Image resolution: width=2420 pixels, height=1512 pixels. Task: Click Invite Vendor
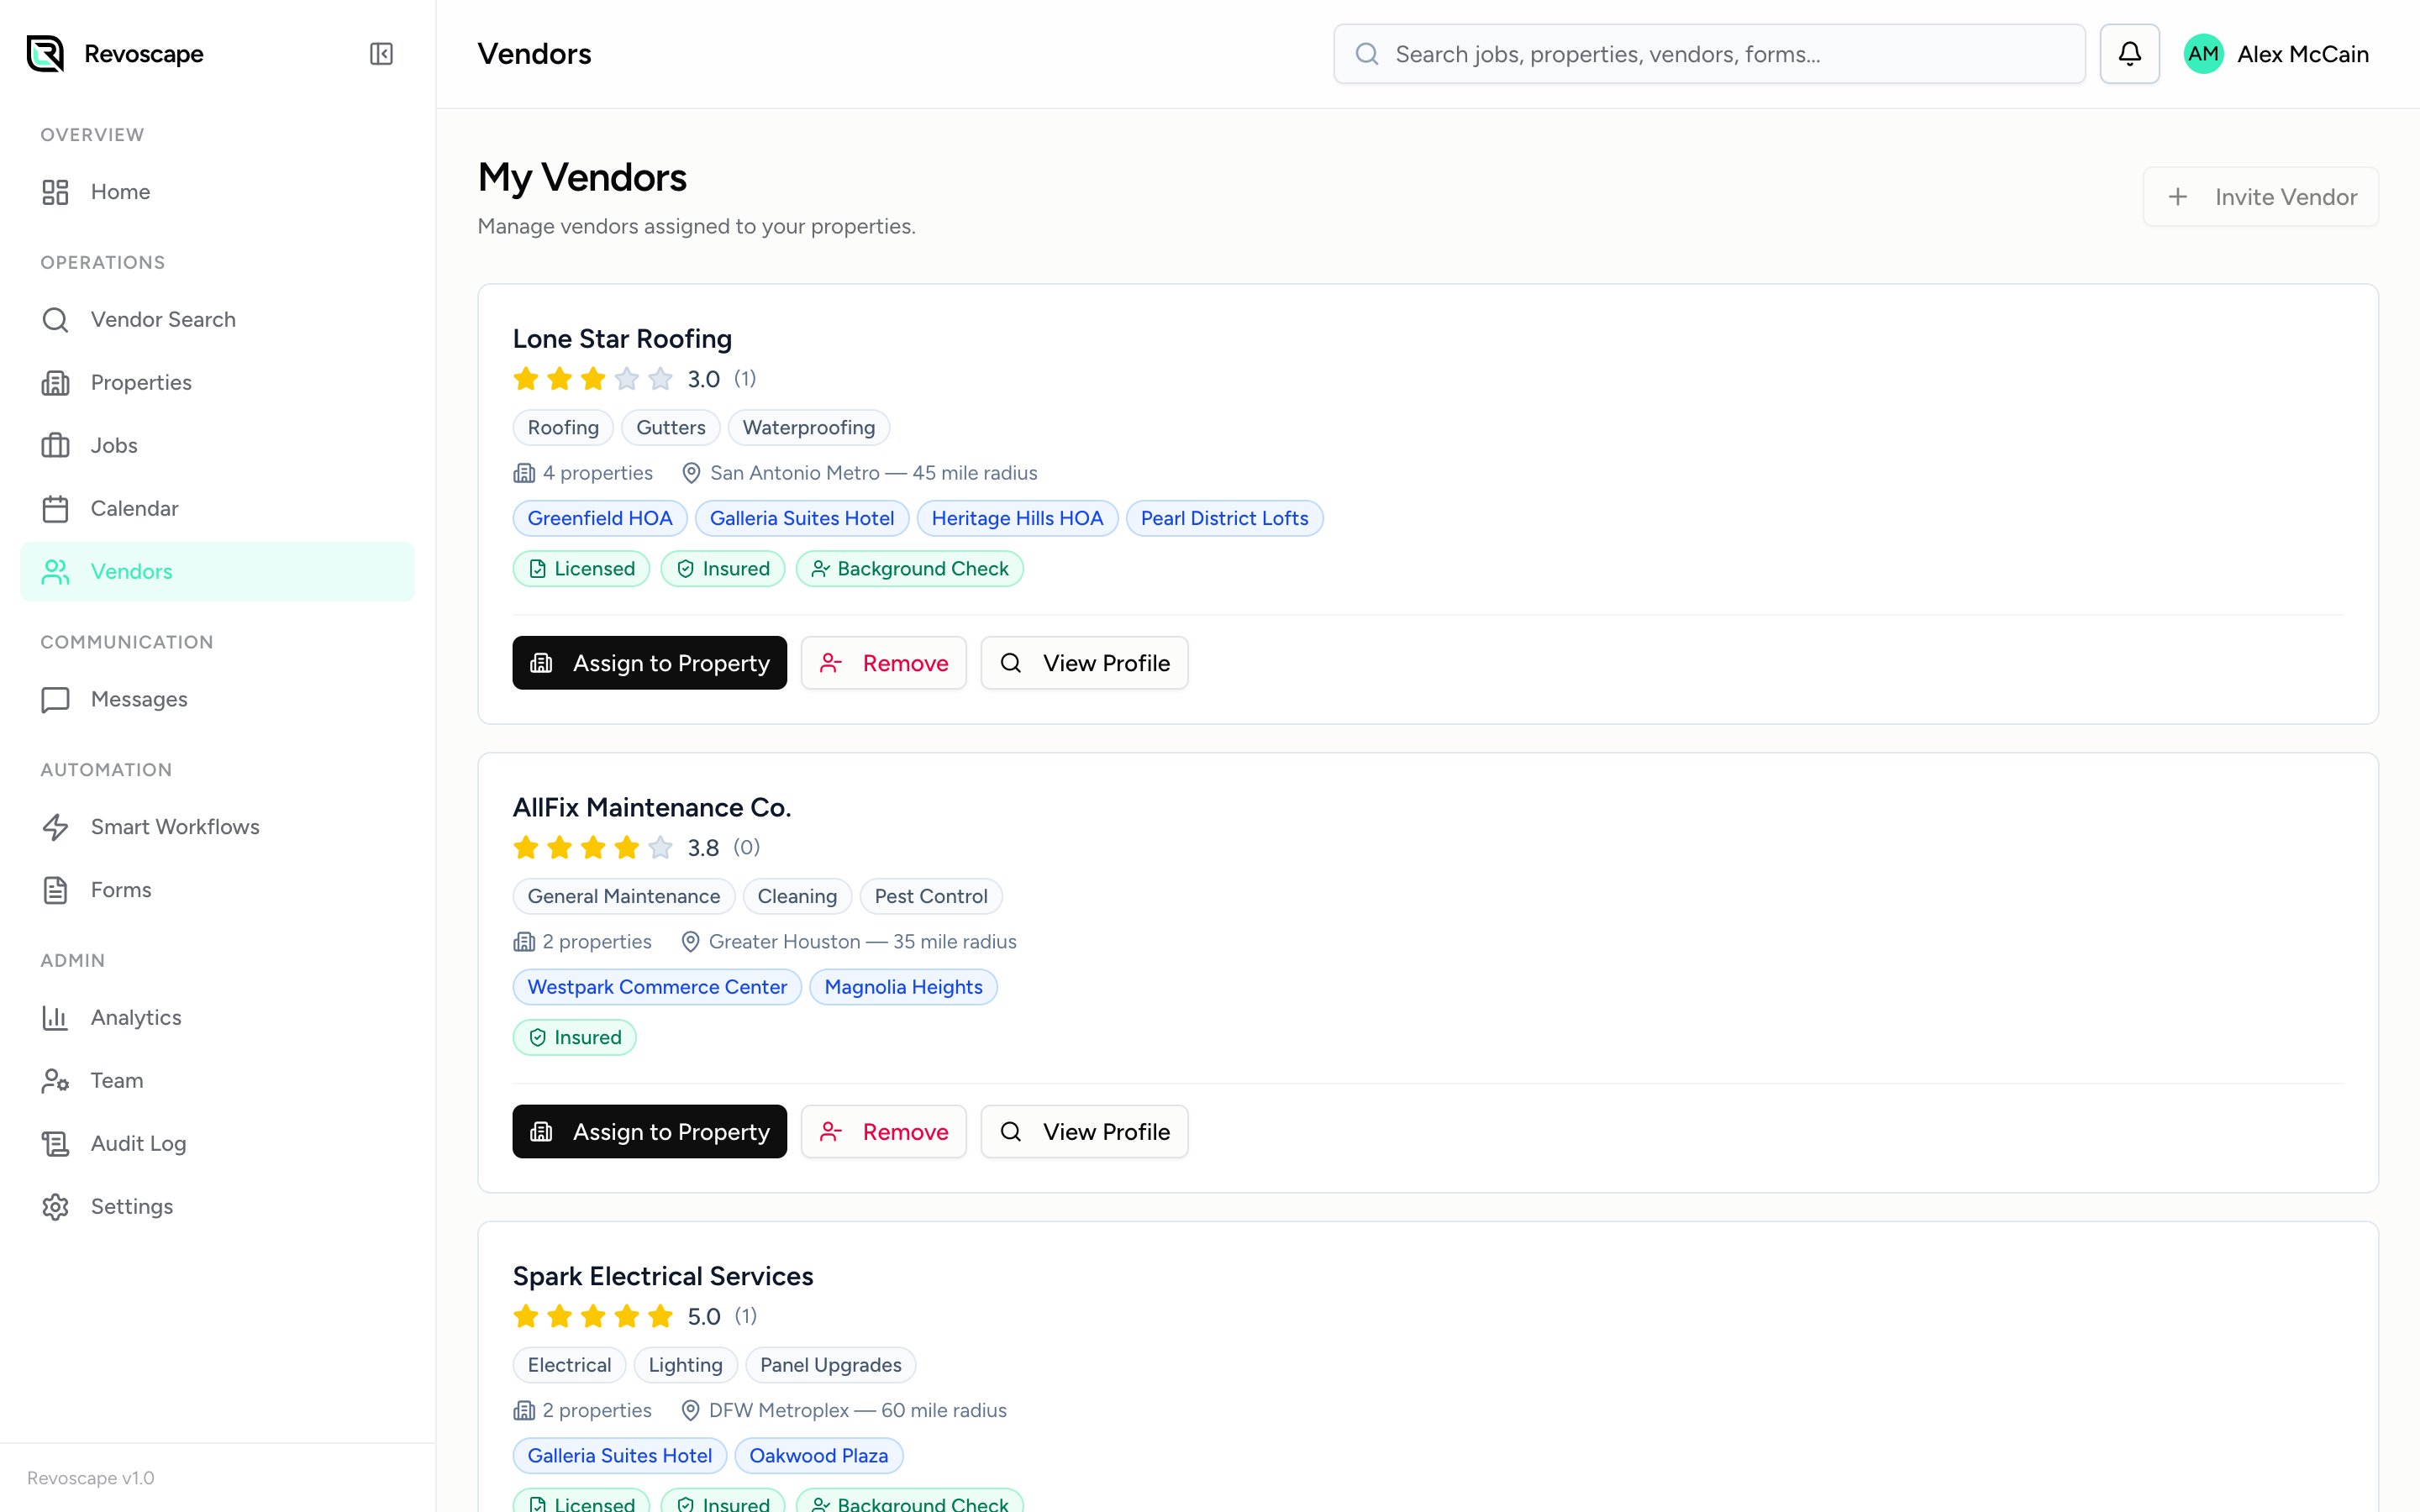click(2261, 196)
